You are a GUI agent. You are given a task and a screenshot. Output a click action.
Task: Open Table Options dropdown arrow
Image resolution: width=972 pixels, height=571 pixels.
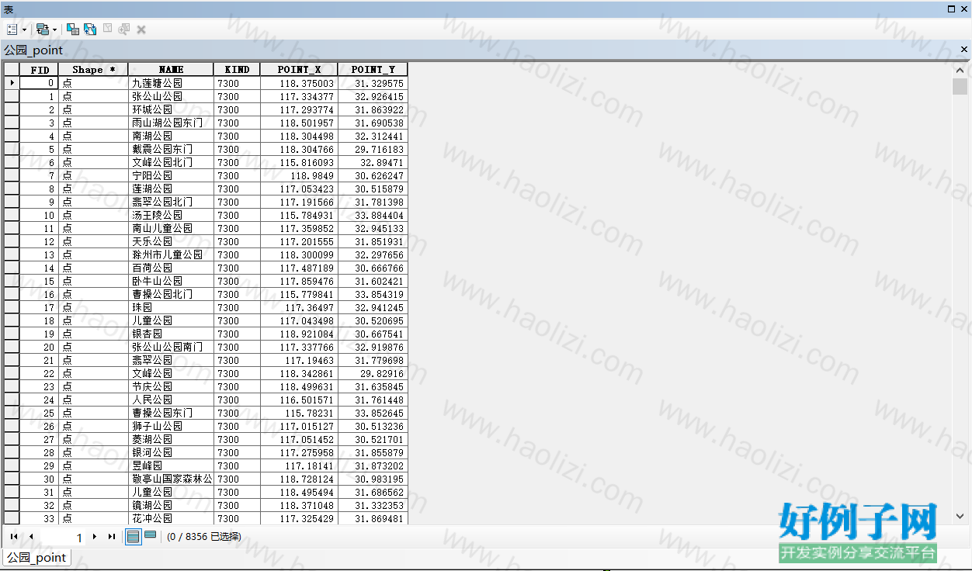tap(24, 29)
